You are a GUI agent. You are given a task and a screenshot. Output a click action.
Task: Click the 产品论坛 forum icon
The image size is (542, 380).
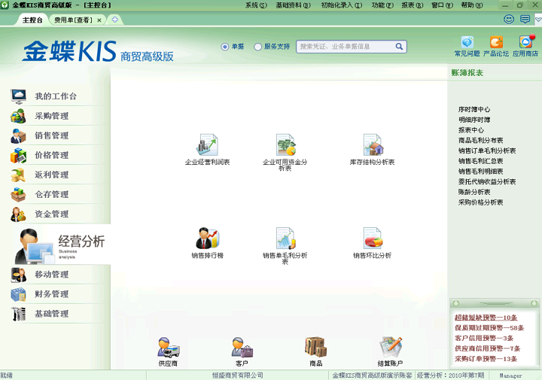tap(495, 43)
